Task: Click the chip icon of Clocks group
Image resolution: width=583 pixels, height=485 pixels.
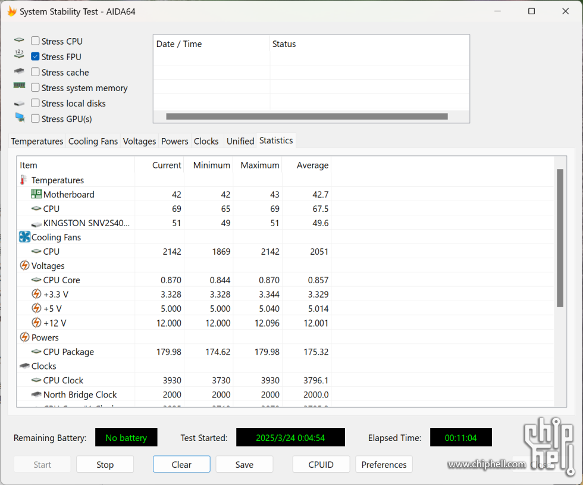Action: tap(24, 366)
